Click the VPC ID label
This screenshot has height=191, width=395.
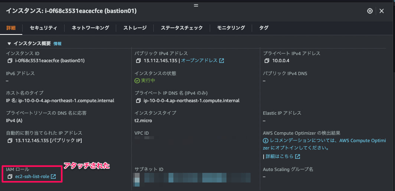141,133
